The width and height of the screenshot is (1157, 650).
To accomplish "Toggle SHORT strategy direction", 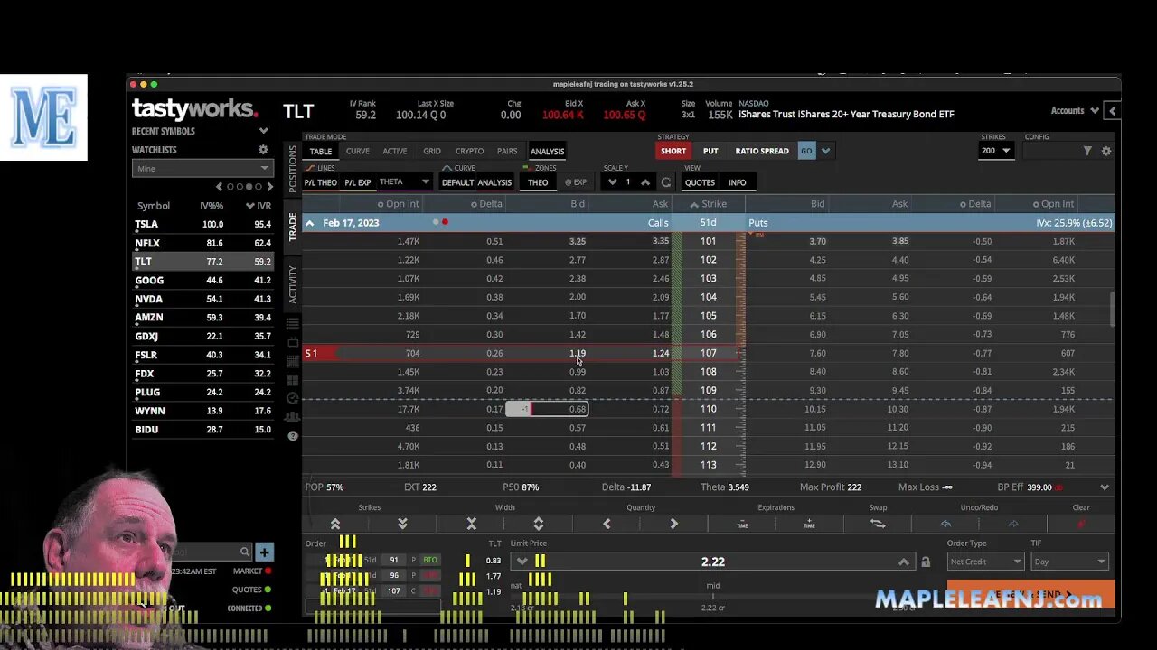I will pos(673,151).
